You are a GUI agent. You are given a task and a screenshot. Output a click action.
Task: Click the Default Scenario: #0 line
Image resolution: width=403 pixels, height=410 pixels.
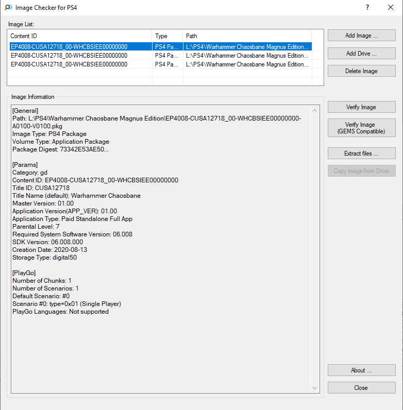[x=41, y=296]
